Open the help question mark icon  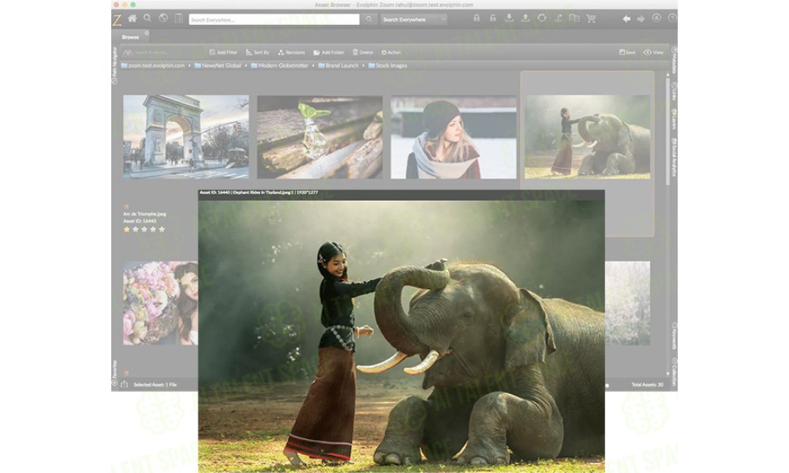[671, 18]
